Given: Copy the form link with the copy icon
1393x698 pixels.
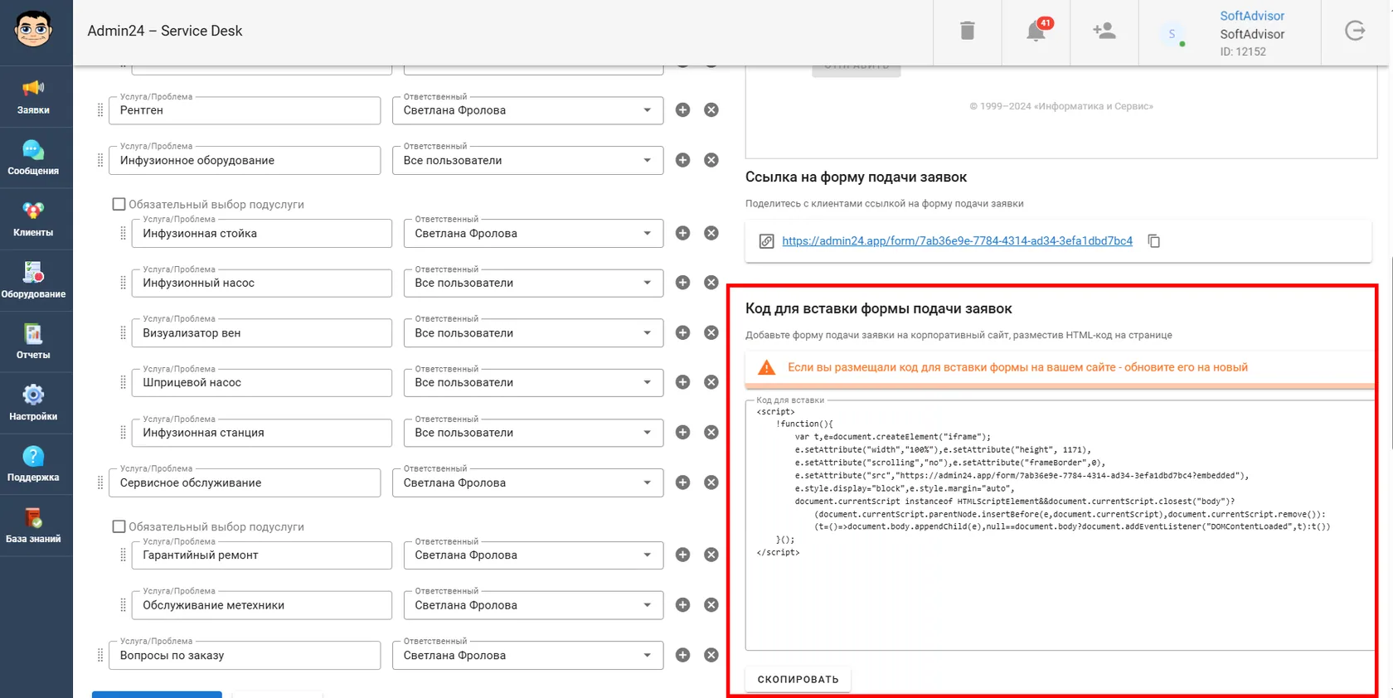Looking at the screenshot, I should (1153, 241).
